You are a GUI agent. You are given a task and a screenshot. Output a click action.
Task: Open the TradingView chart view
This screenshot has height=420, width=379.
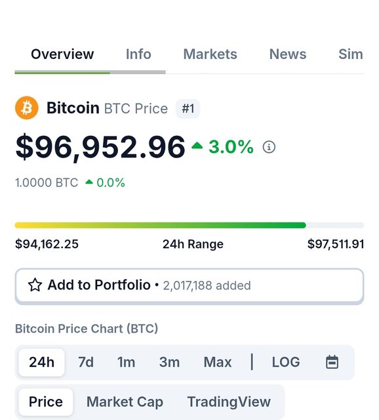pyautogui.click(x=229, y=402)
